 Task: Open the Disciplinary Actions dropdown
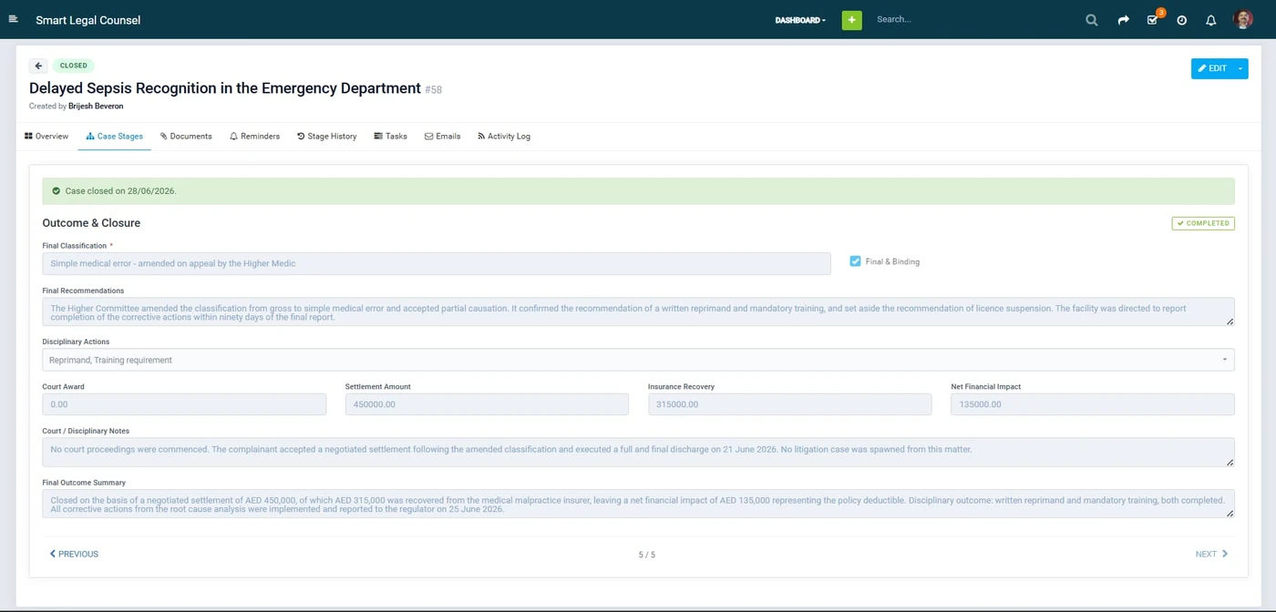point(638,360)
